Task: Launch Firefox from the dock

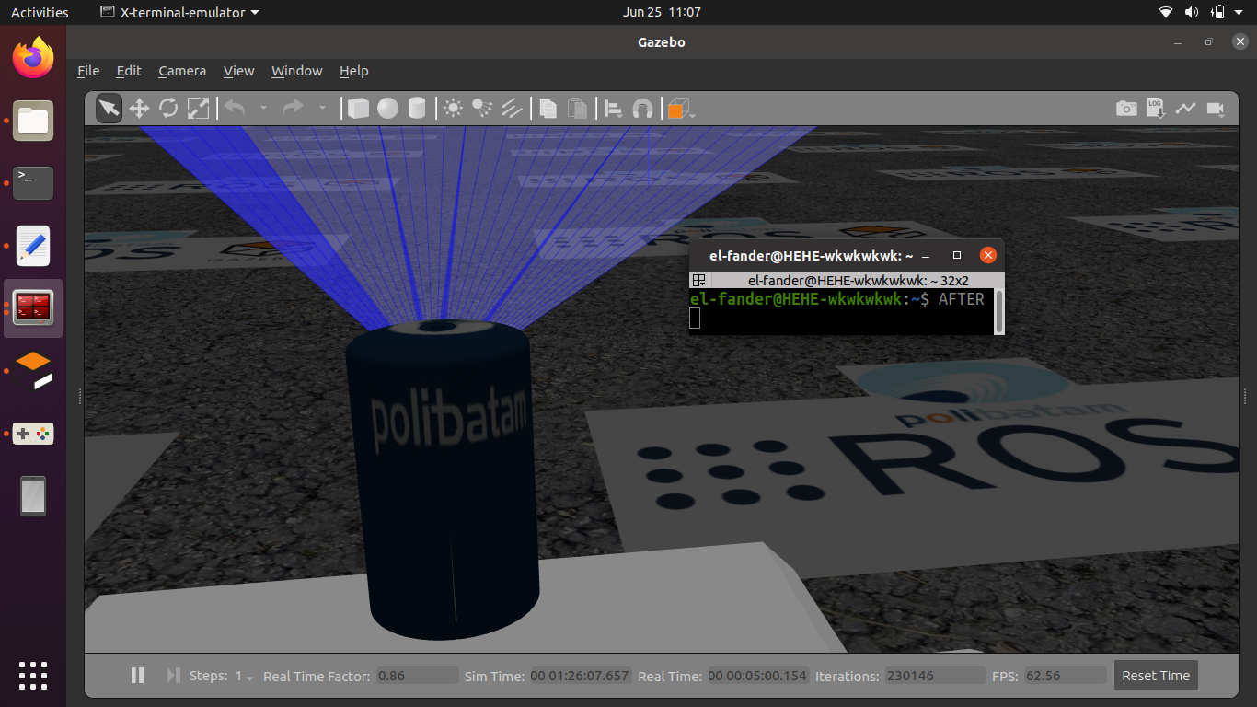Action: (33, 58)
